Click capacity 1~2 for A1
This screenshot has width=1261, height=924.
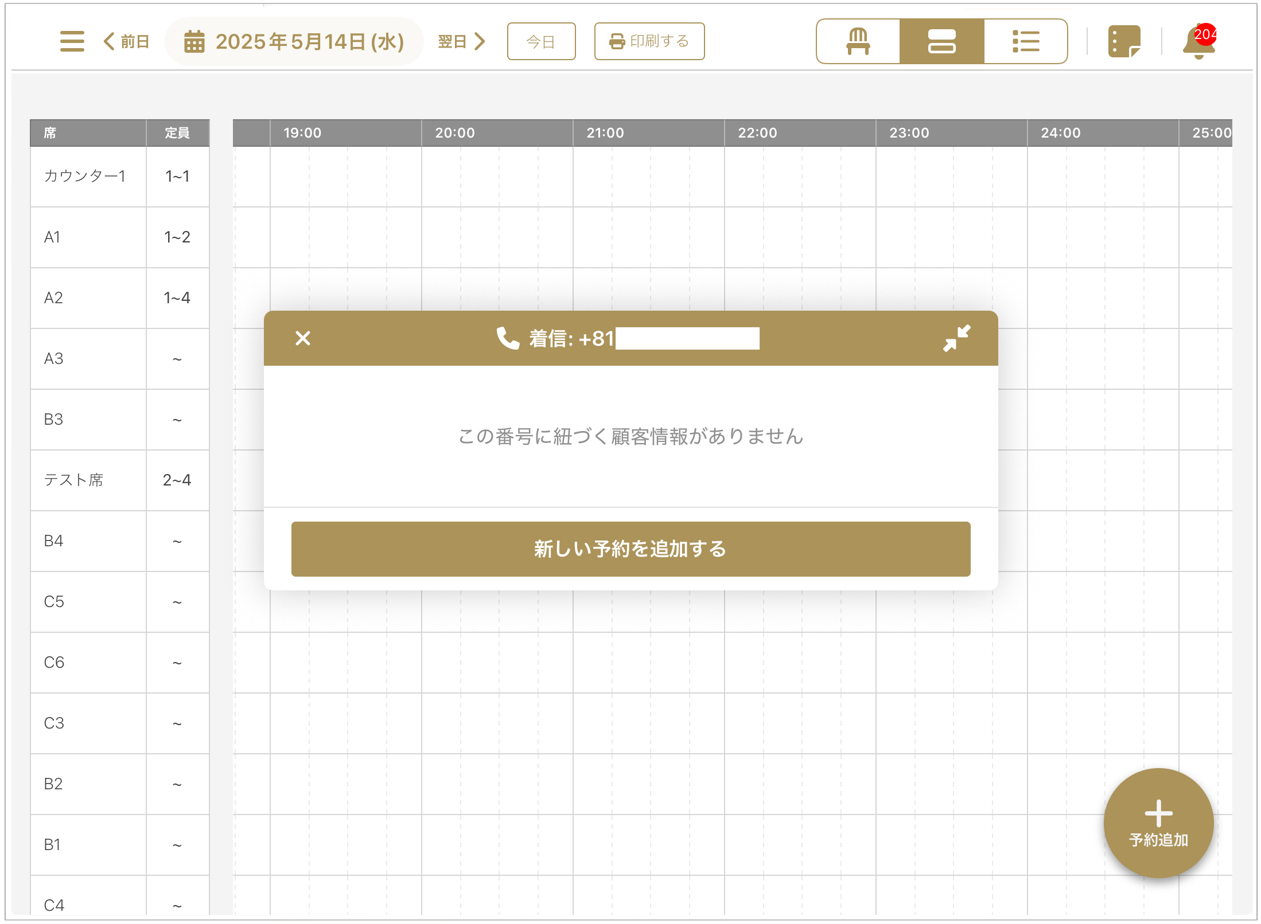coord(177,237)
